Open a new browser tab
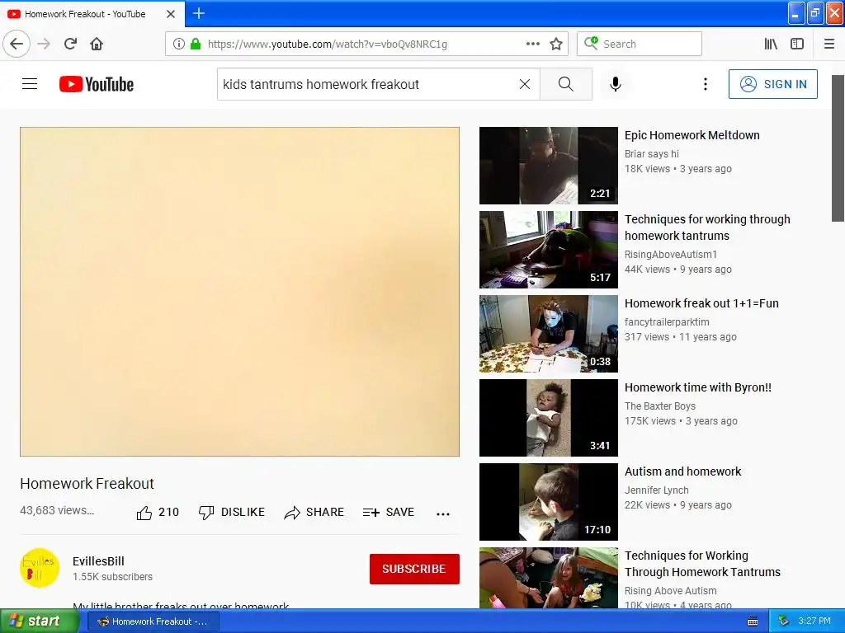The height and width of the screenshot is (633, 845). coord(199,13)
